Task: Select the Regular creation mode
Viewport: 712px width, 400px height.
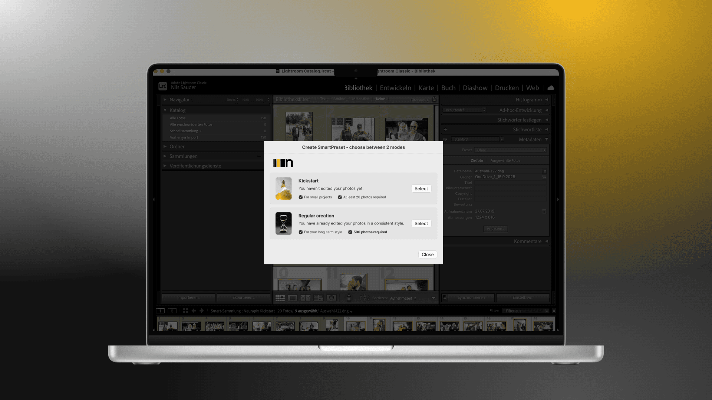Action: pos(421,223)
